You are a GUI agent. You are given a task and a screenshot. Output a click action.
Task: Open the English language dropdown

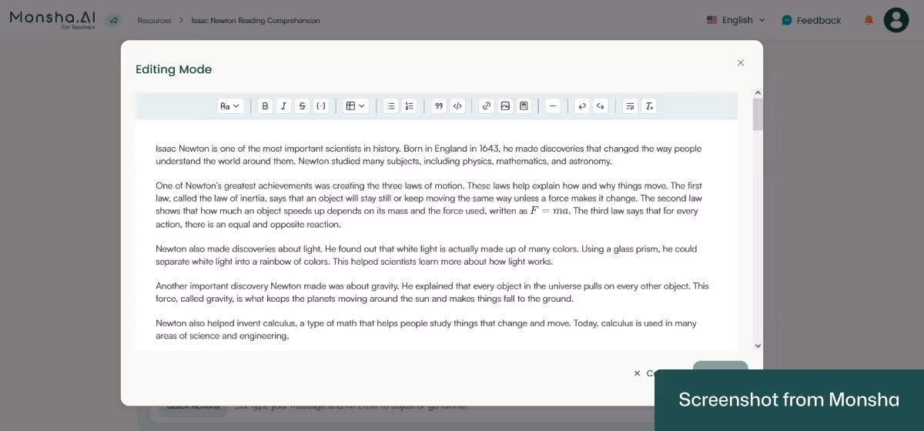click(736, 20)
